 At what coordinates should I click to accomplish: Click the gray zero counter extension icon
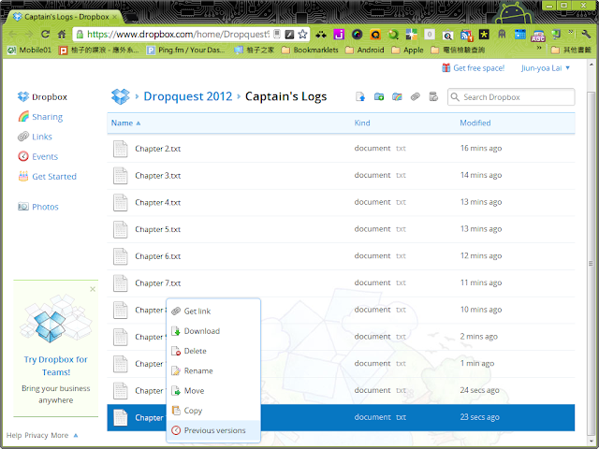(430, 35)
